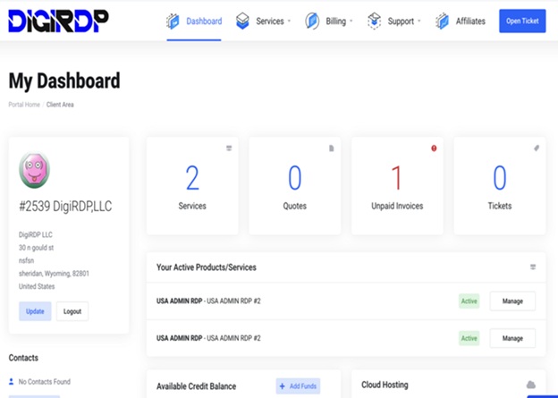This screenshot has width=558, height=398.
Task: Click the Billing nav icon
Action: coord(312,21)
